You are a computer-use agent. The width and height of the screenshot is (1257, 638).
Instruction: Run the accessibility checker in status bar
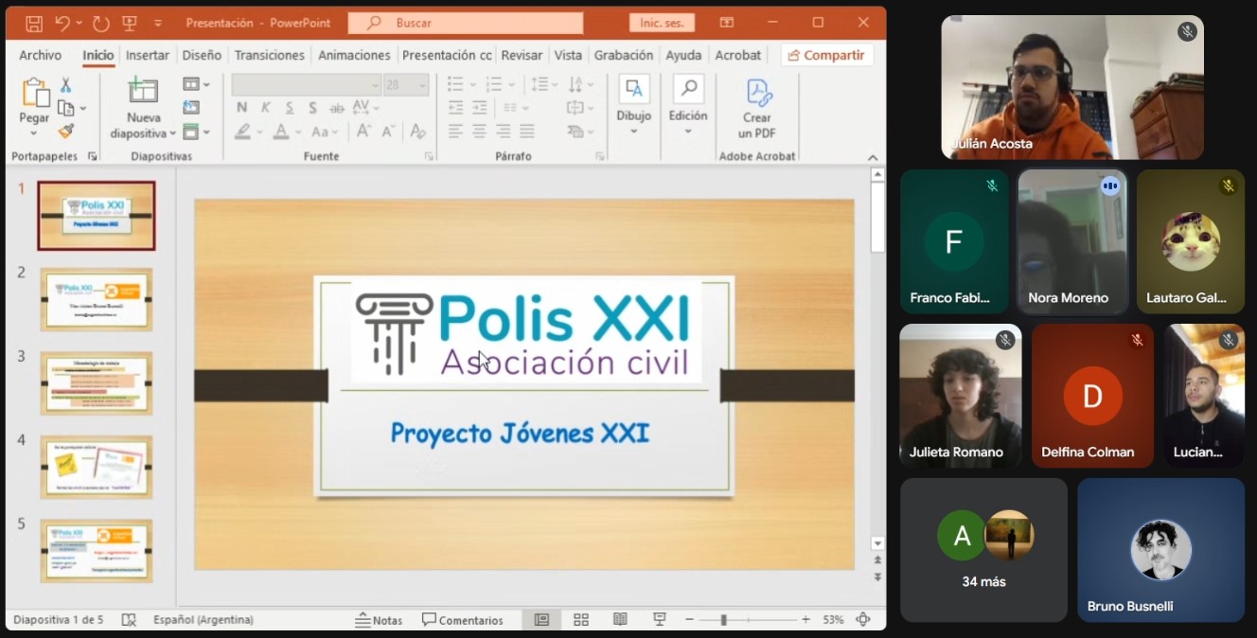(129, 620)
